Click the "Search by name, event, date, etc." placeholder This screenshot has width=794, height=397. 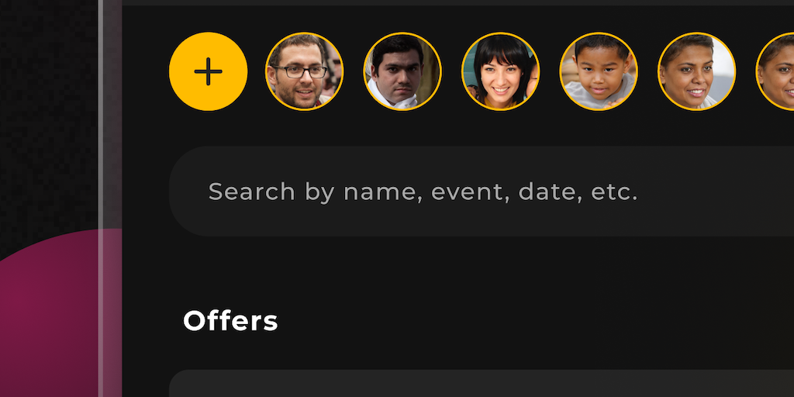click(423, 192)
